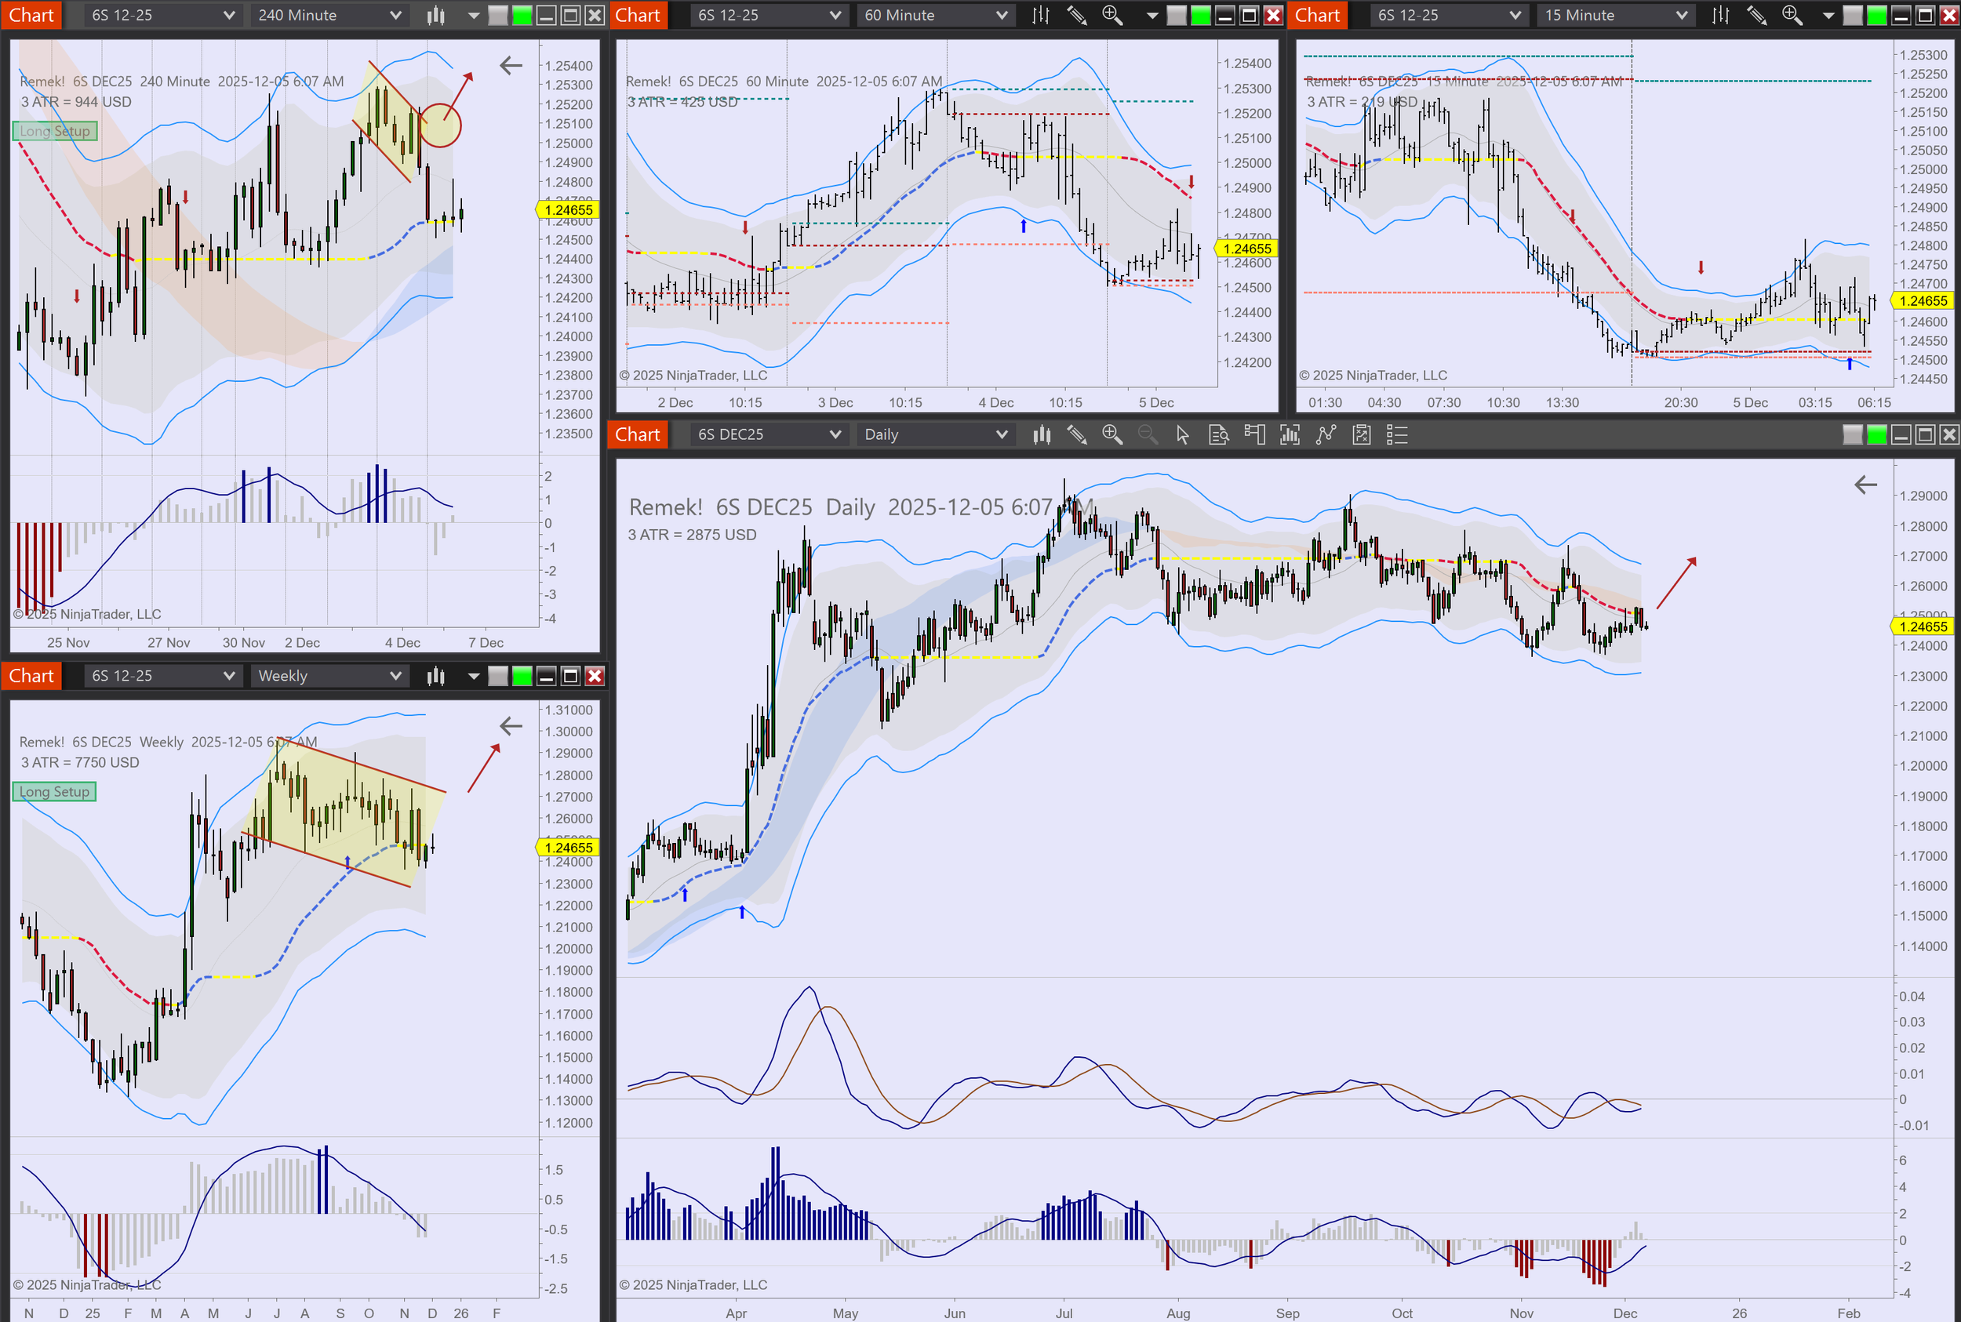Open Strategies dialog on Daily chart
Viewport: 1961px width, 1322px height.
point(1326,435)
